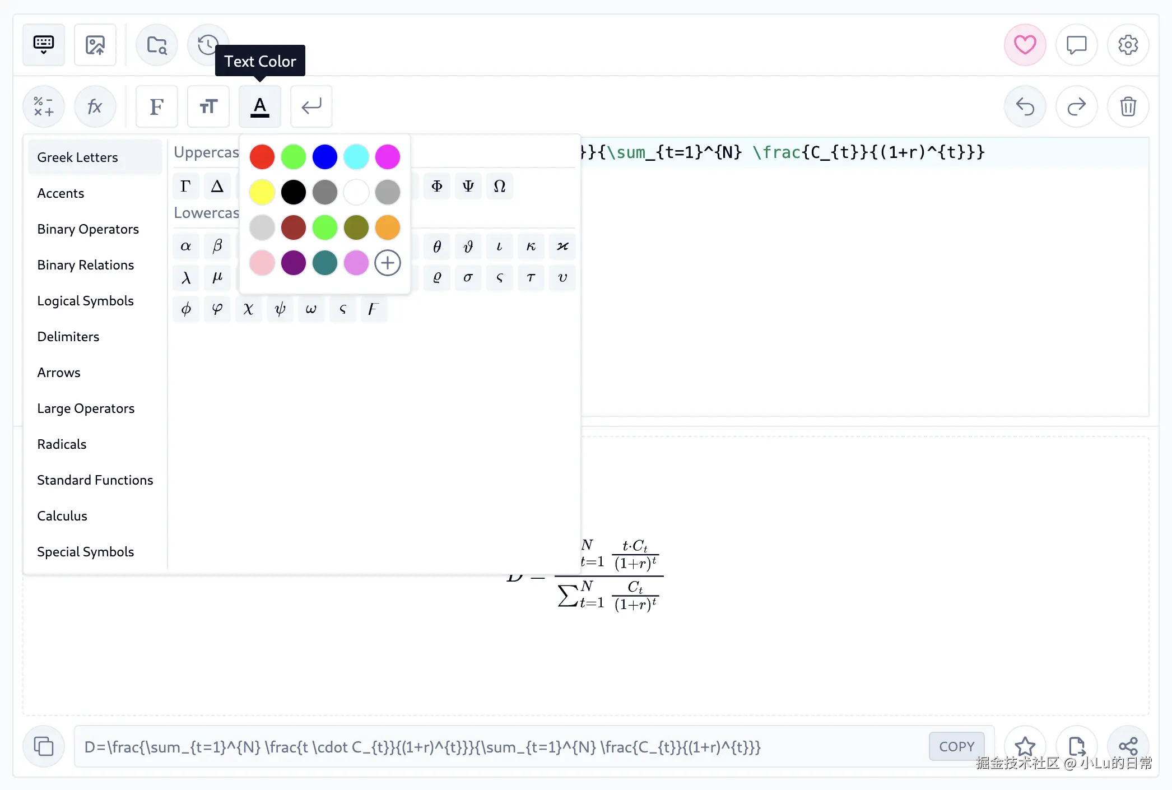Click the COPY button
This screenshot has width=1172, height=790.
956,746
